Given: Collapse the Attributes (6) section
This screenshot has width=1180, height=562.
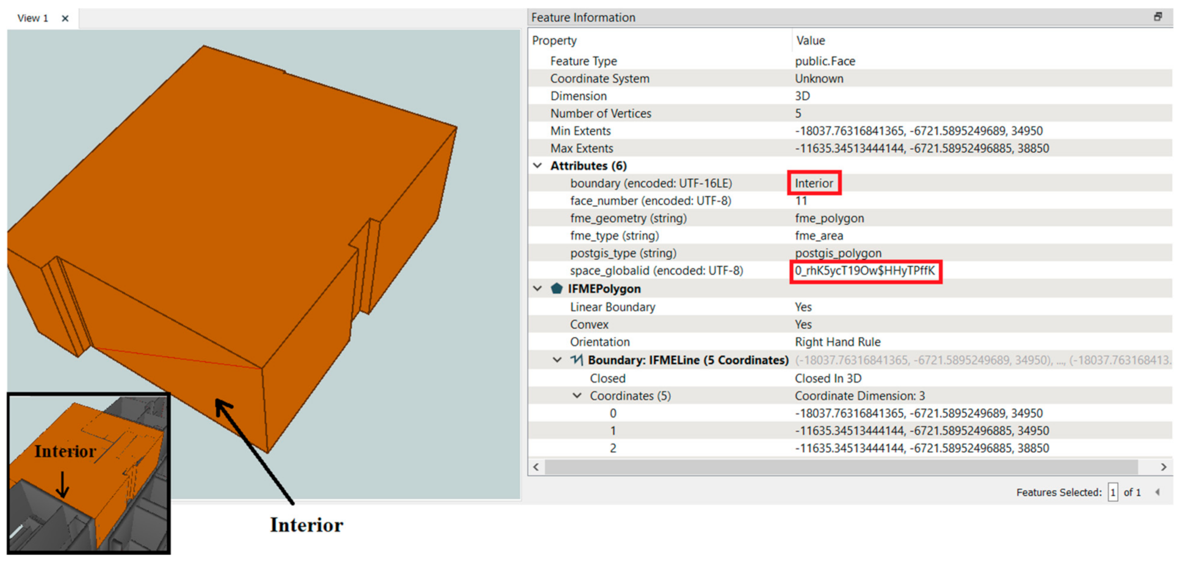Looking at the screenshot, I should point(537,166).
